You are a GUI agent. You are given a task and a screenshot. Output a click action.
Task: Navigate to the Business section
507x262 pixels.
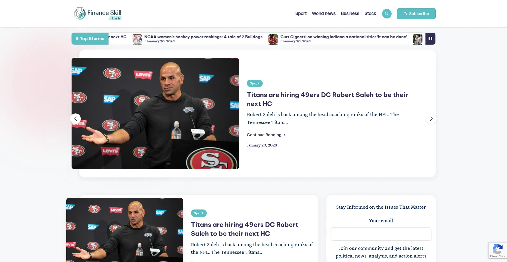click(x=350, y=13)
